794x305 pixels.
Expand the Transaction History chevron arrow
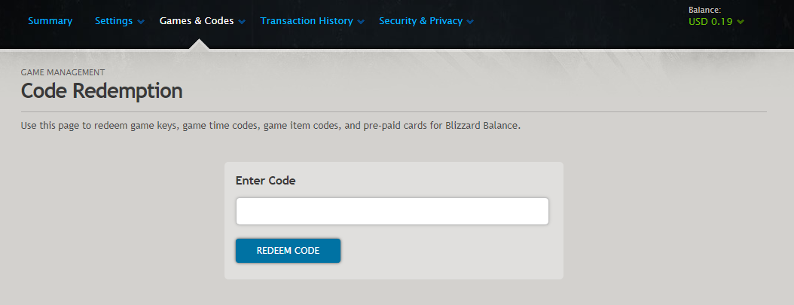[361, 22]
